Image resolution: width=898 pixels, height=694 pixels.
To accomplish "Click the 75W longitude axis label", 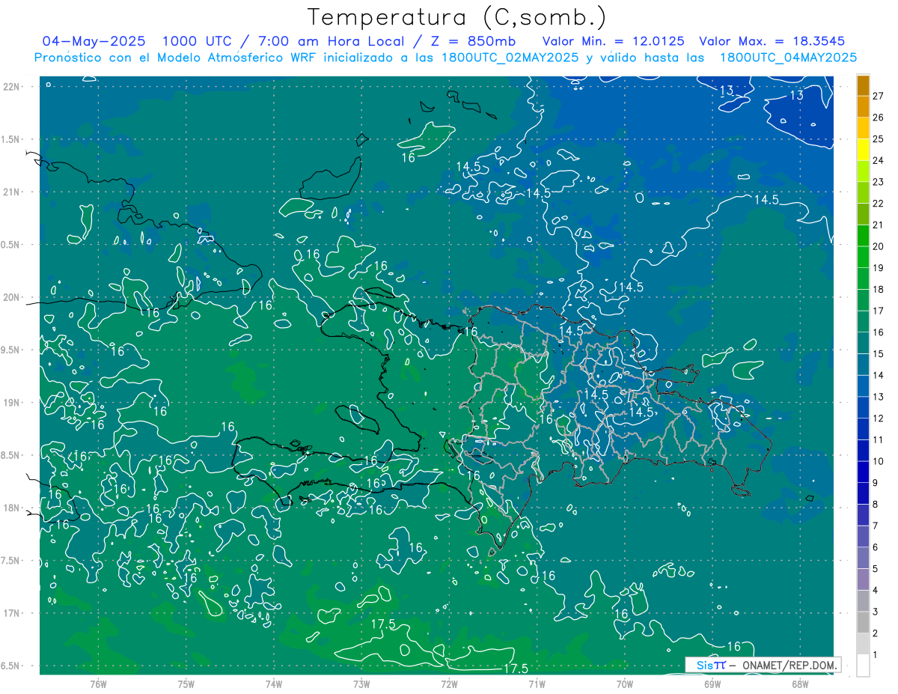I will [186, 684].
